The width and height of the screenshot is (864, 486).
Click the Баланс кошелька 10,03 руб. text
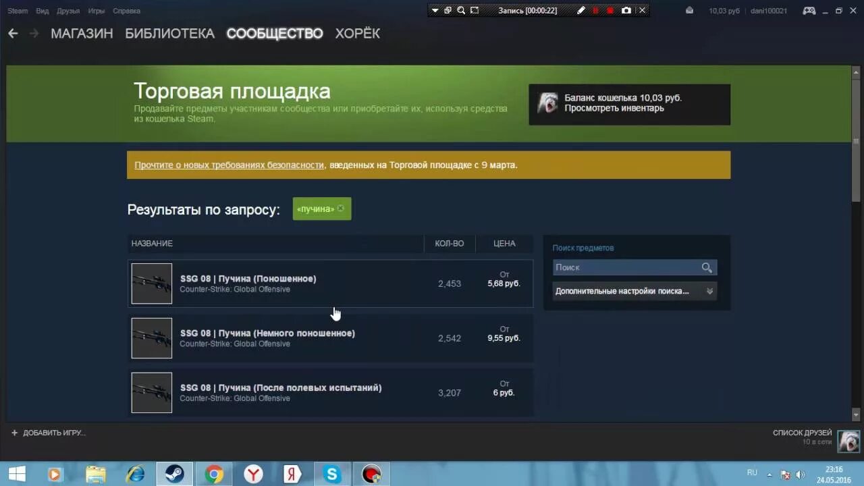(623, 98)
